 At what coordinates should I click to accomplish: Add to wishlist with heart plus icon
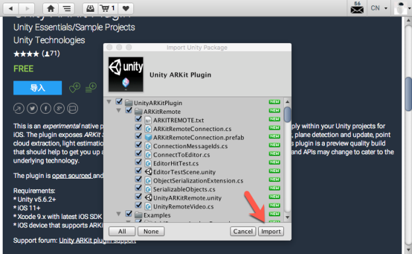pyautogui.click(x=75, y=88)
